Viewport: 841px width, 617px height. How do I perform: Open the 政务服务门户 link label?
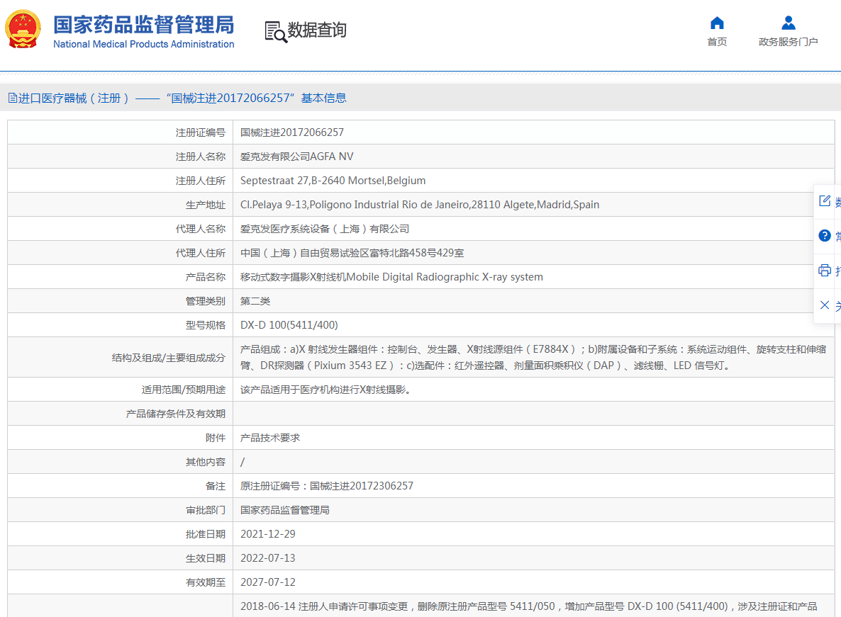click(x=789, y=42)
